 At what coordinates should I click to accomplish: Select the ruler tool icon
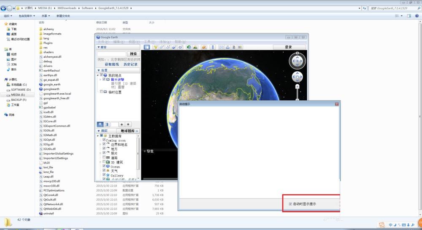pos(213,47)
